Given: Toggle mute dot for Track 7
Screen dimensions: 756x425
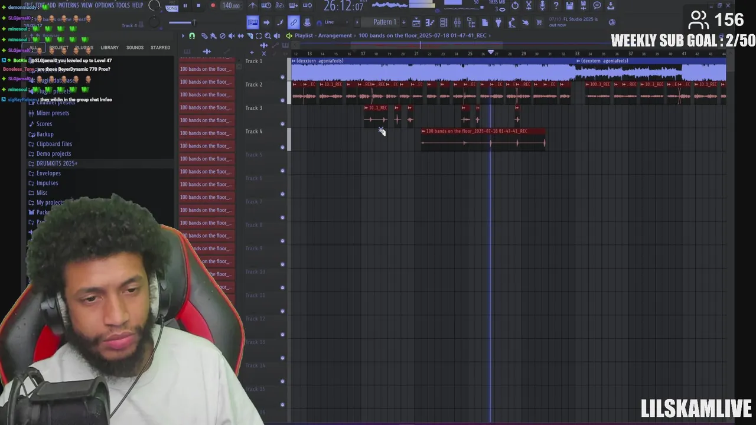Looking at the screenshot, I should (282, 217).
